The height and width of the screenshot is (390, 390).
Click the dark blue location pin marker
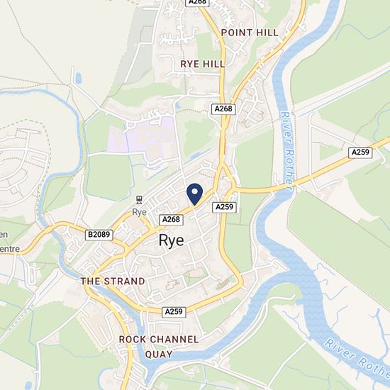tap(195, 194)
